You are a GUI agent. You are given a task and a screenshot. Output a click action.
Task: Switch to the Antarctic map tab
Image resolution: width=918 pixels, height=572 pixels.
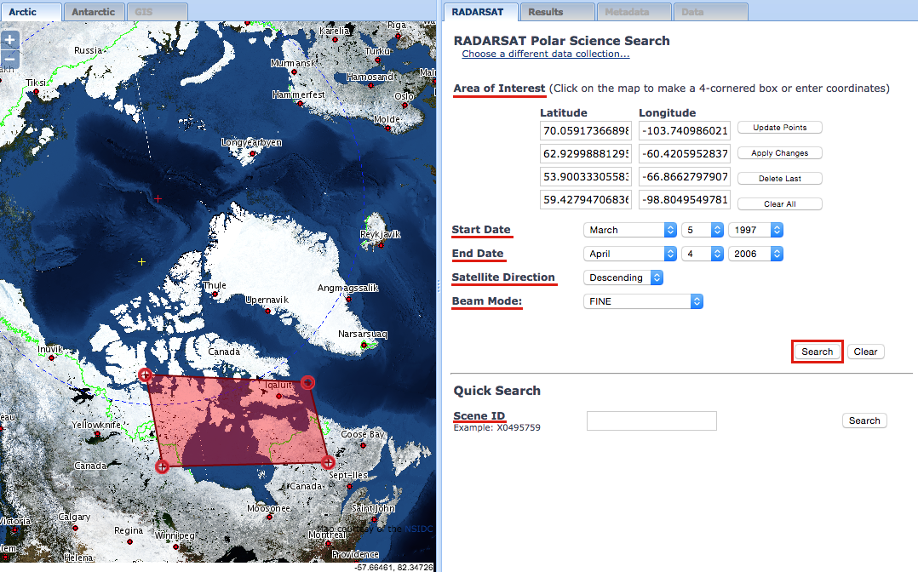click(94, 11)
